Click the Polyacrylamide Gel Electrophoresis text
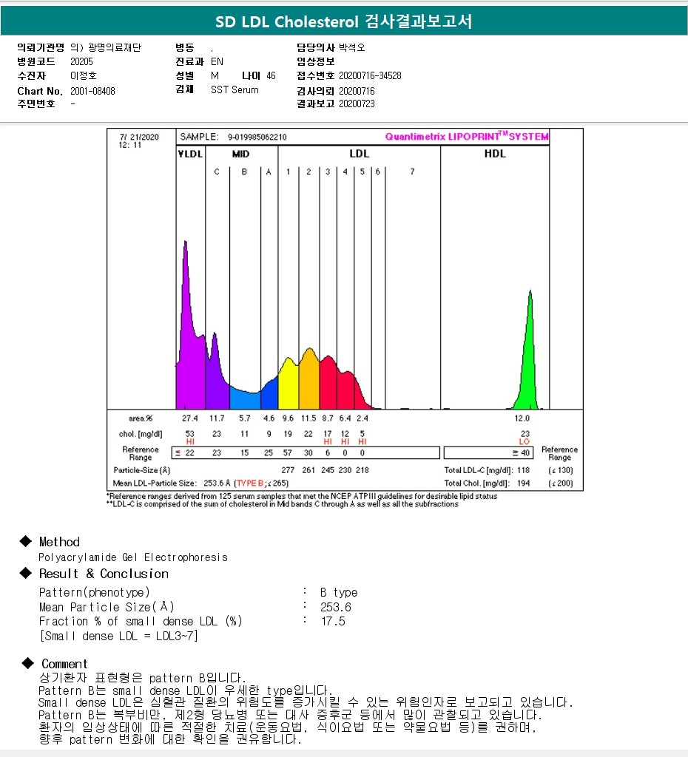688x757 pixels. coord(133,557)
